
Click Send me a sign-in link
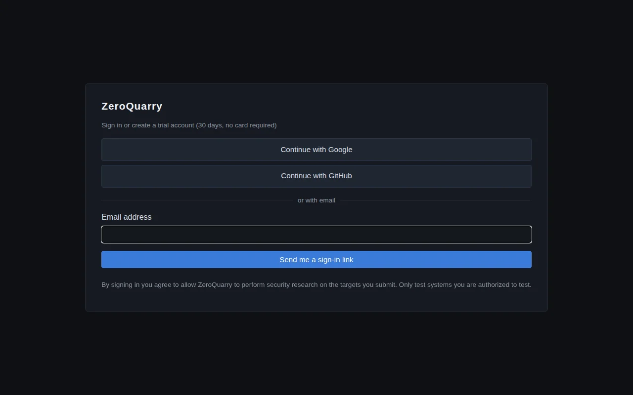pos(316,260)
